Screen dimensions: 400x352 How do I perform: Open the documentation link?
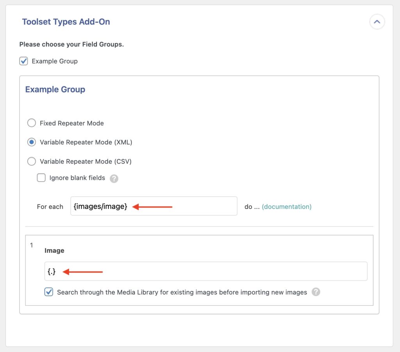pos(287,206)
